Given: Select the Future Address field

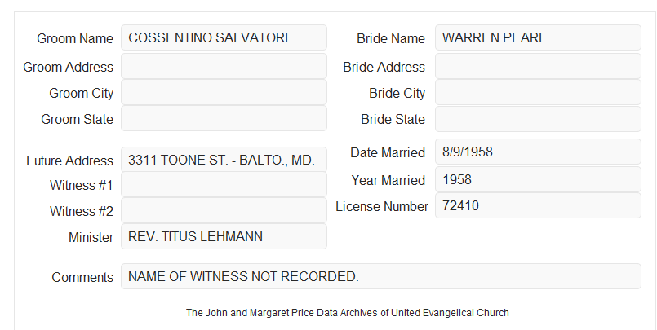Looking at the screenshot, I should coord(224,160).
